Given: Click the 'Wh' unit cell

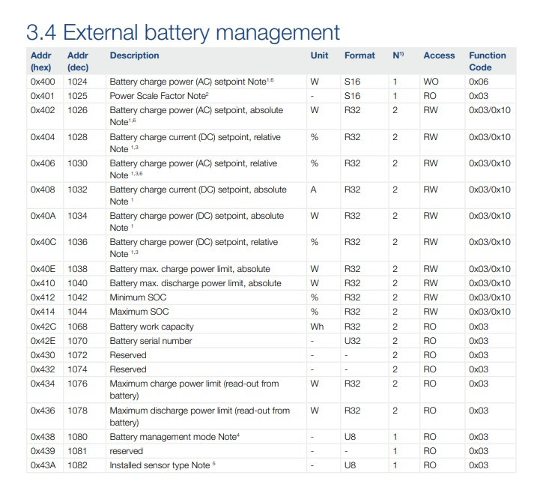Looking at the screenshot, I should click(317, 327).
